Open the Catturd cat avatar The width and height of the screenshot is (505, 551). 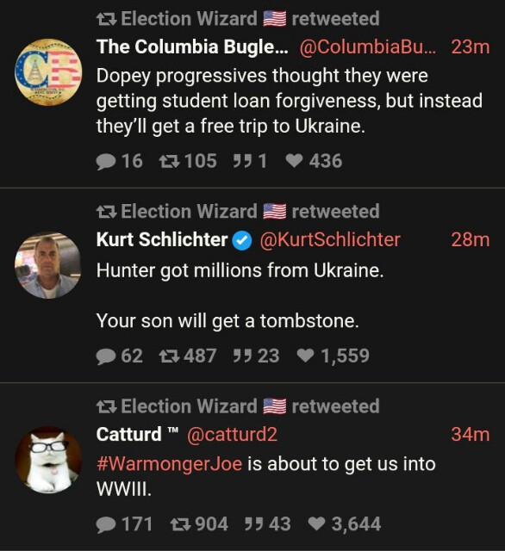point(48,460)
